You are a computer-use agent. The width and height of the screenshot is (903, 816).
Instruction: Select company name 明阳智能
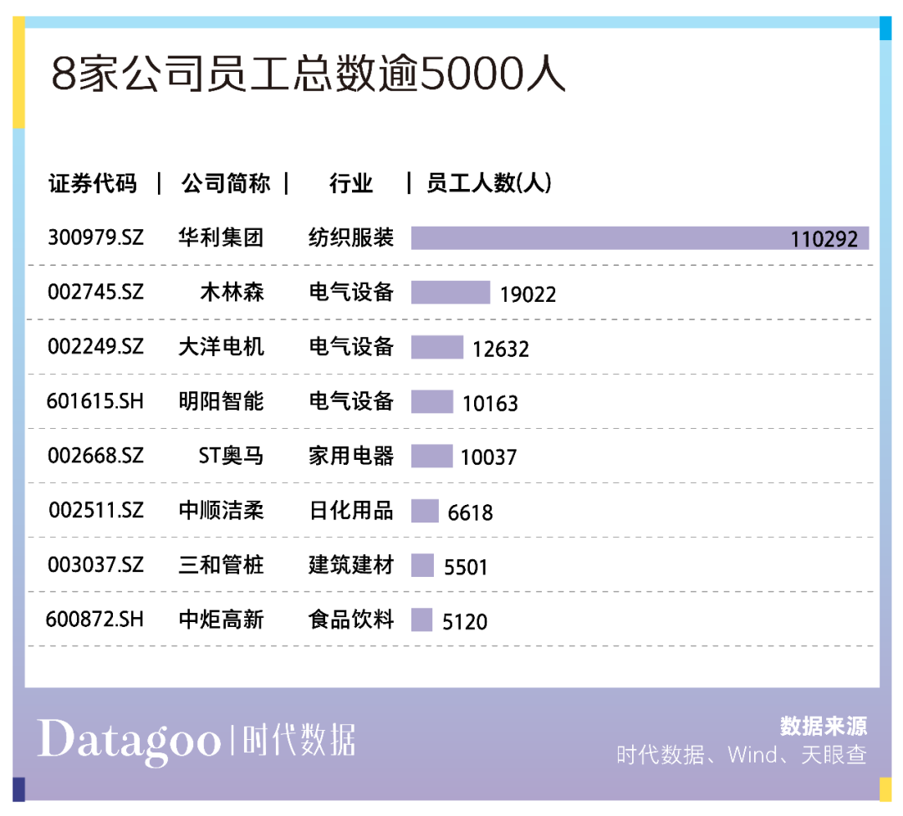(x=221, y=400)
